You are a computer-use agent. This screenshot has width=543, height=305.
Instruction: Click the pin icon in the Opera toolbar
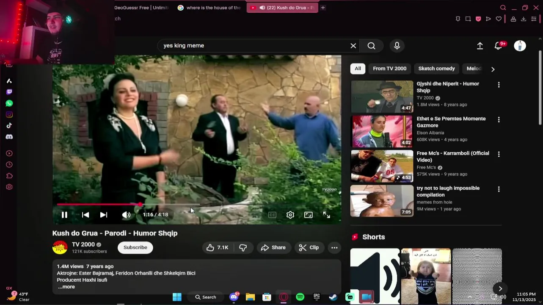458,19
